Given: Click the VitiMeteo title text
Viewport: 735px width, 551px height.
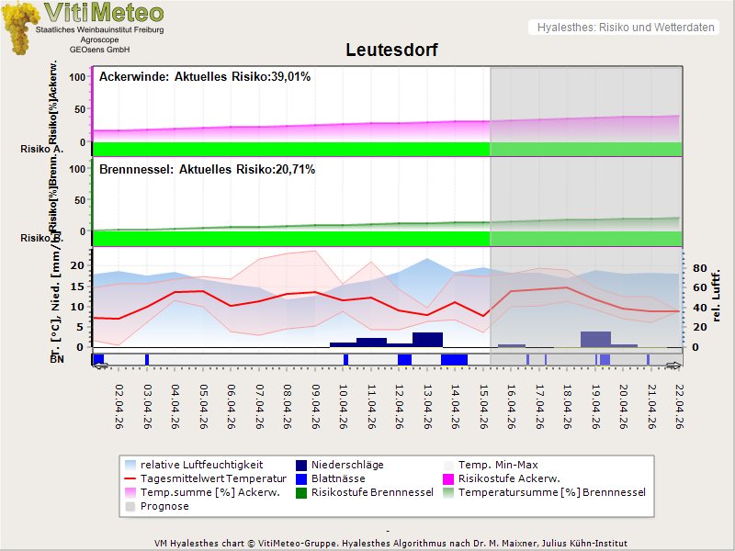Looking at the screenshot, I should 104,13.
